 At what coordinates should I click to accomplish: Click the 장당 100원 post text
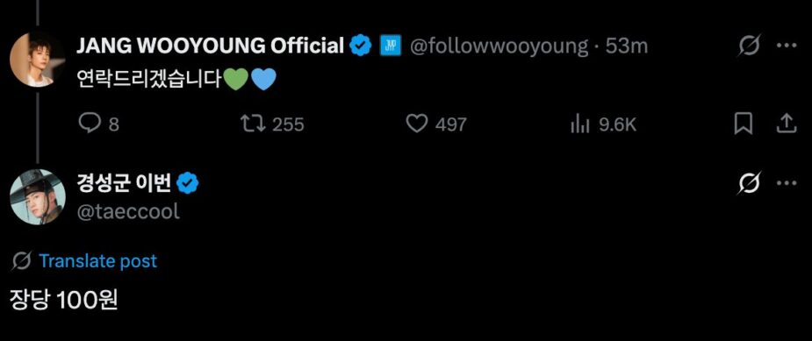(x=64, y=300)
